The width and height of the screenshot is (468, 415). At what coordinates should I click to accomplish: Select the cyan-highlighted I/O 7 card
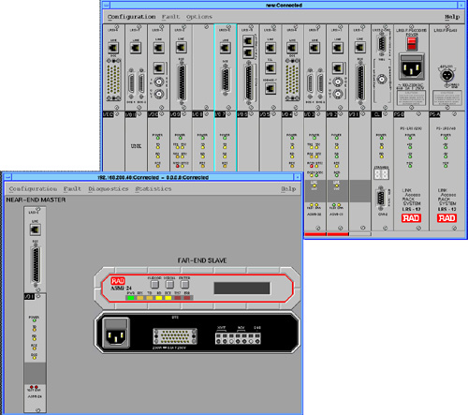click(226, 97)
